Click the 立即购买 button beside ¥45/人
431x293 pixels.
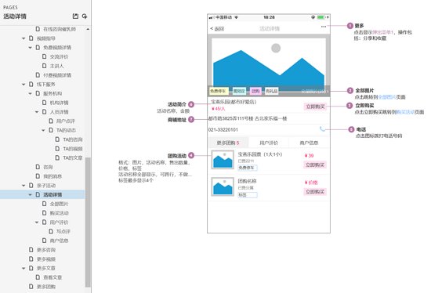pos(315,107)
